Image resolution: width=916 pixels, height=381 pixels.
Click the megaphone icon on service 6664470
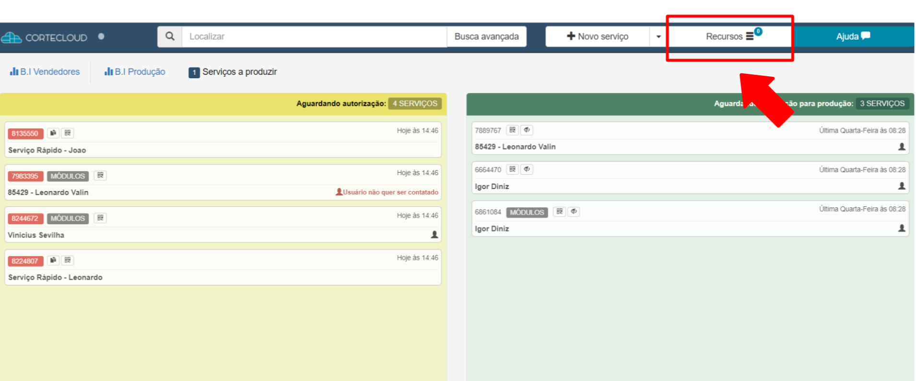pyautogui.click(x=527, y=169)
